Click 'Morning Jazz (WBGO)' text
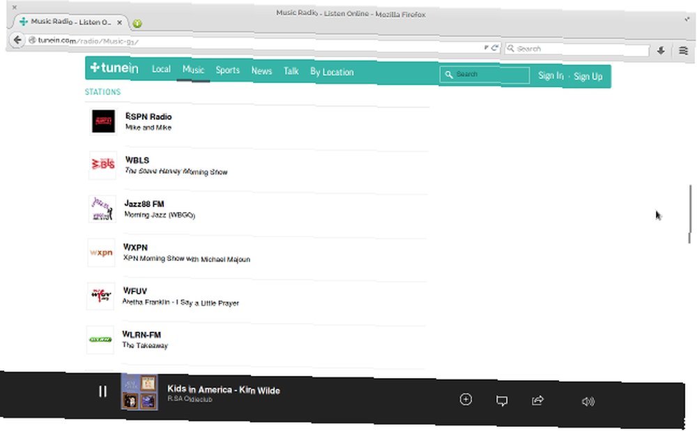The image size is (697, 431). [160, 215]
